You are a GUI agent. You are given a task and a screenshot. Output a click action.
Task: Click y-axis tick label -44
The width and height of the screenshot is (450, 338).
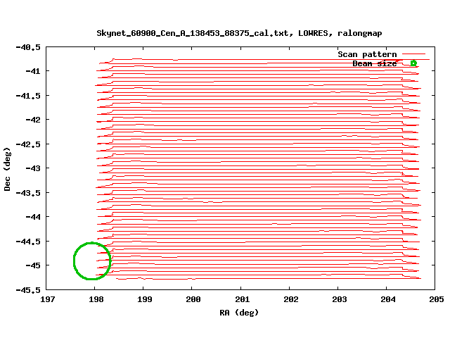click(x=33, y=217)
